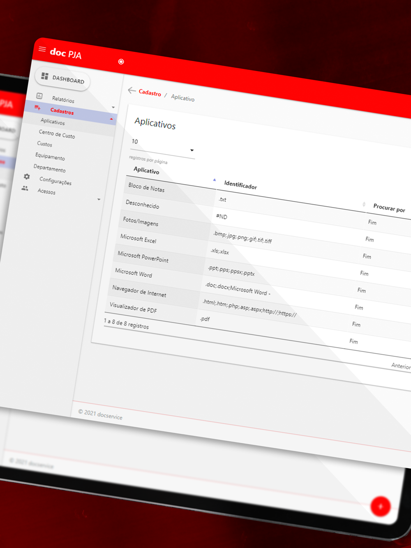This screenshot has height=548, width=411.
Task: Sort by the Aplicativo column arrow
Action: [x=214, y=180]
